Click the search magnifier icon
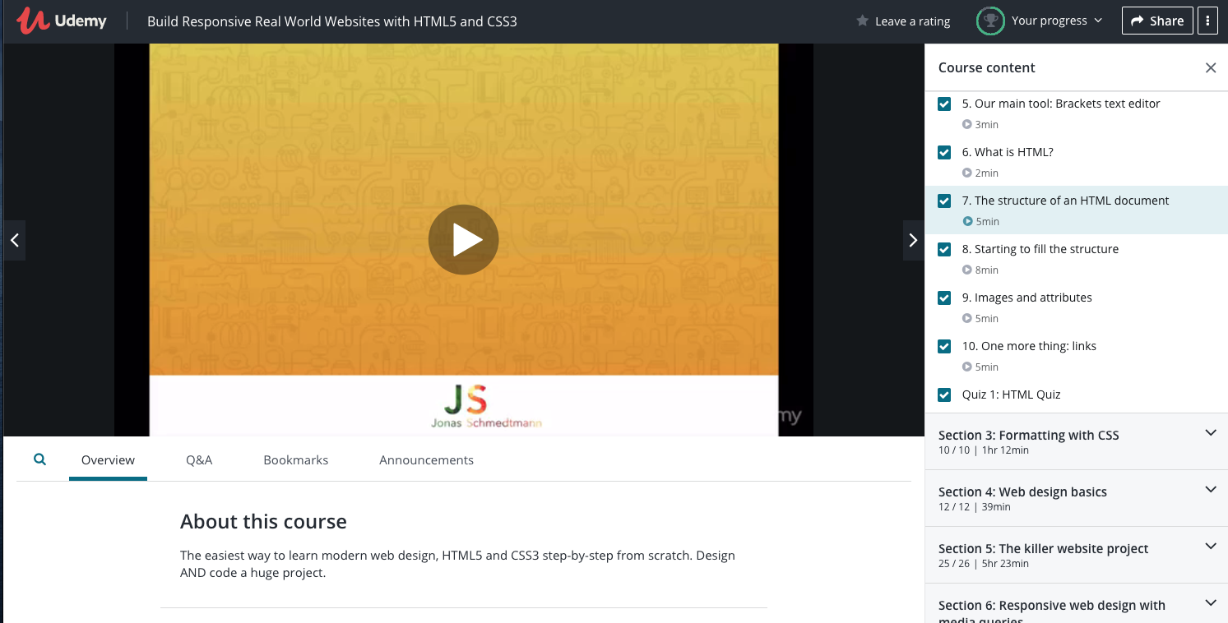The image size is (1228, 623). point(39,460)
